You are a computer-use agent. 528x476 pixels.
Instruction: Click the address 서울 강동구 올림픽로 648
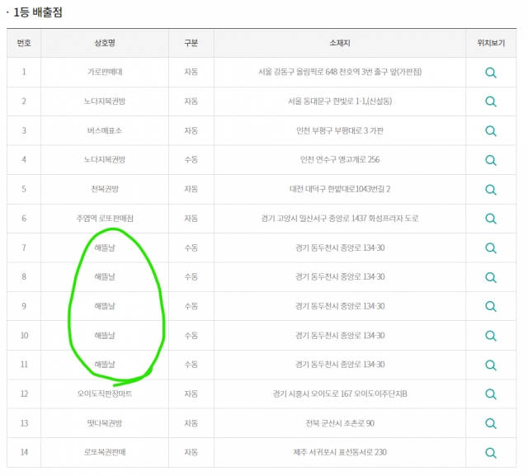(340, 72)
